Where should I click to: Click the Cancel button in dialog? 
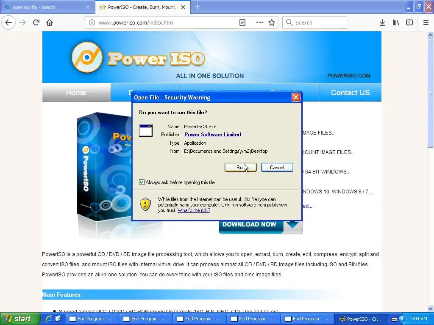click(x=277, y=167)
